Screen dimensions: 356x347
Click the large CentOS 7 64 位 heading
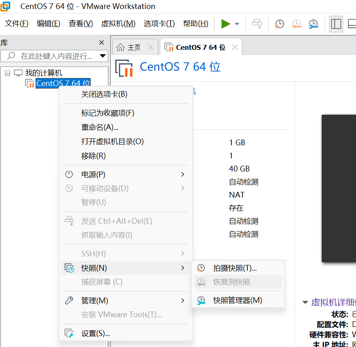click(180, 67)
